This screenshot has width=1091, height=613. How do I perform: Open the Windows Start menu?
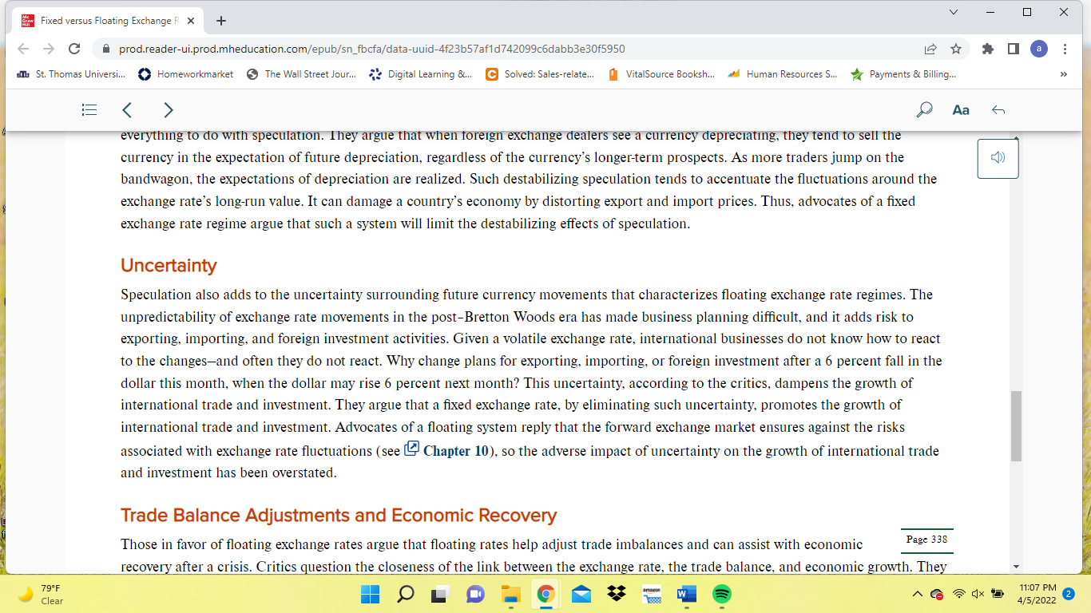370,594
